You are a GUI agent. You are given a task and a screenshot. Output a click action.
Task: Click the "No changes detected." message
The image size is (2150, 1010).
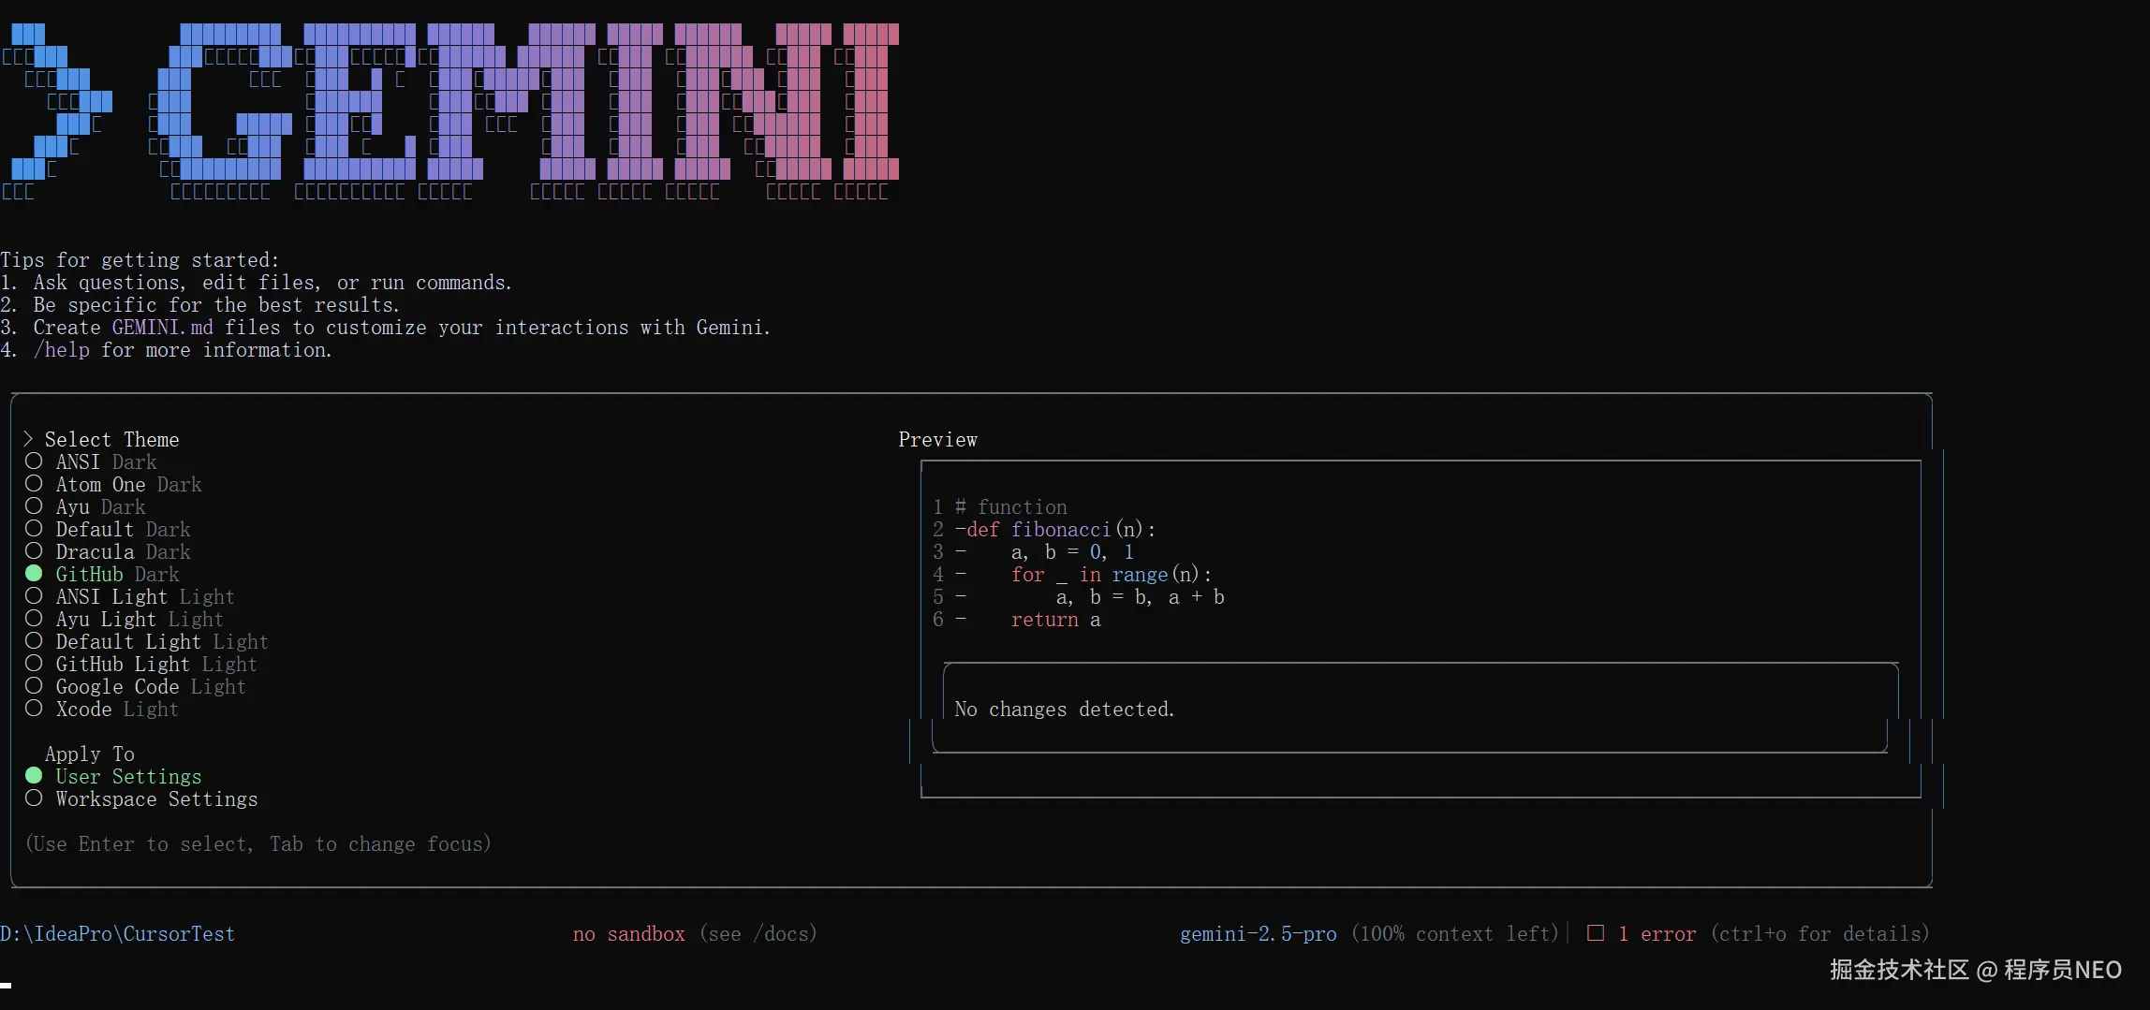tap(1065, 710)
